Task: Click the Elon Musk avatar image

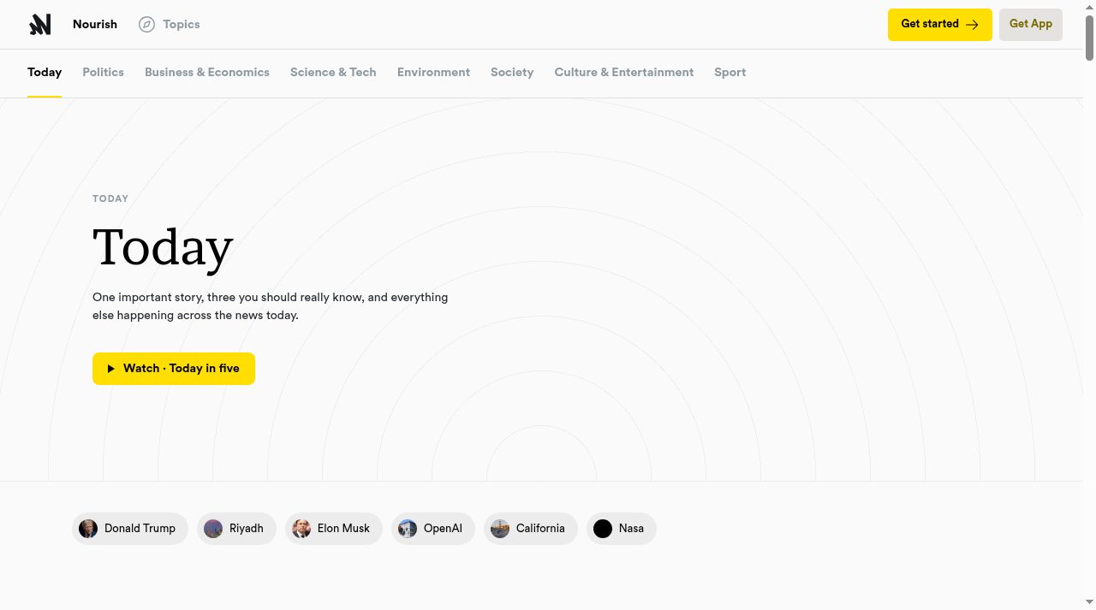Action: click(301, 529)
